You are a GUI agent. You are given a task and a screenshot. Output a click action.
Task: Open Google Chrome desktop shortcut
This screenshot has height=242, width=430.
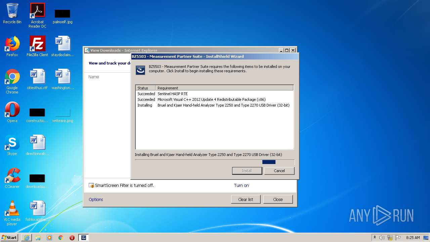[12, 81]
